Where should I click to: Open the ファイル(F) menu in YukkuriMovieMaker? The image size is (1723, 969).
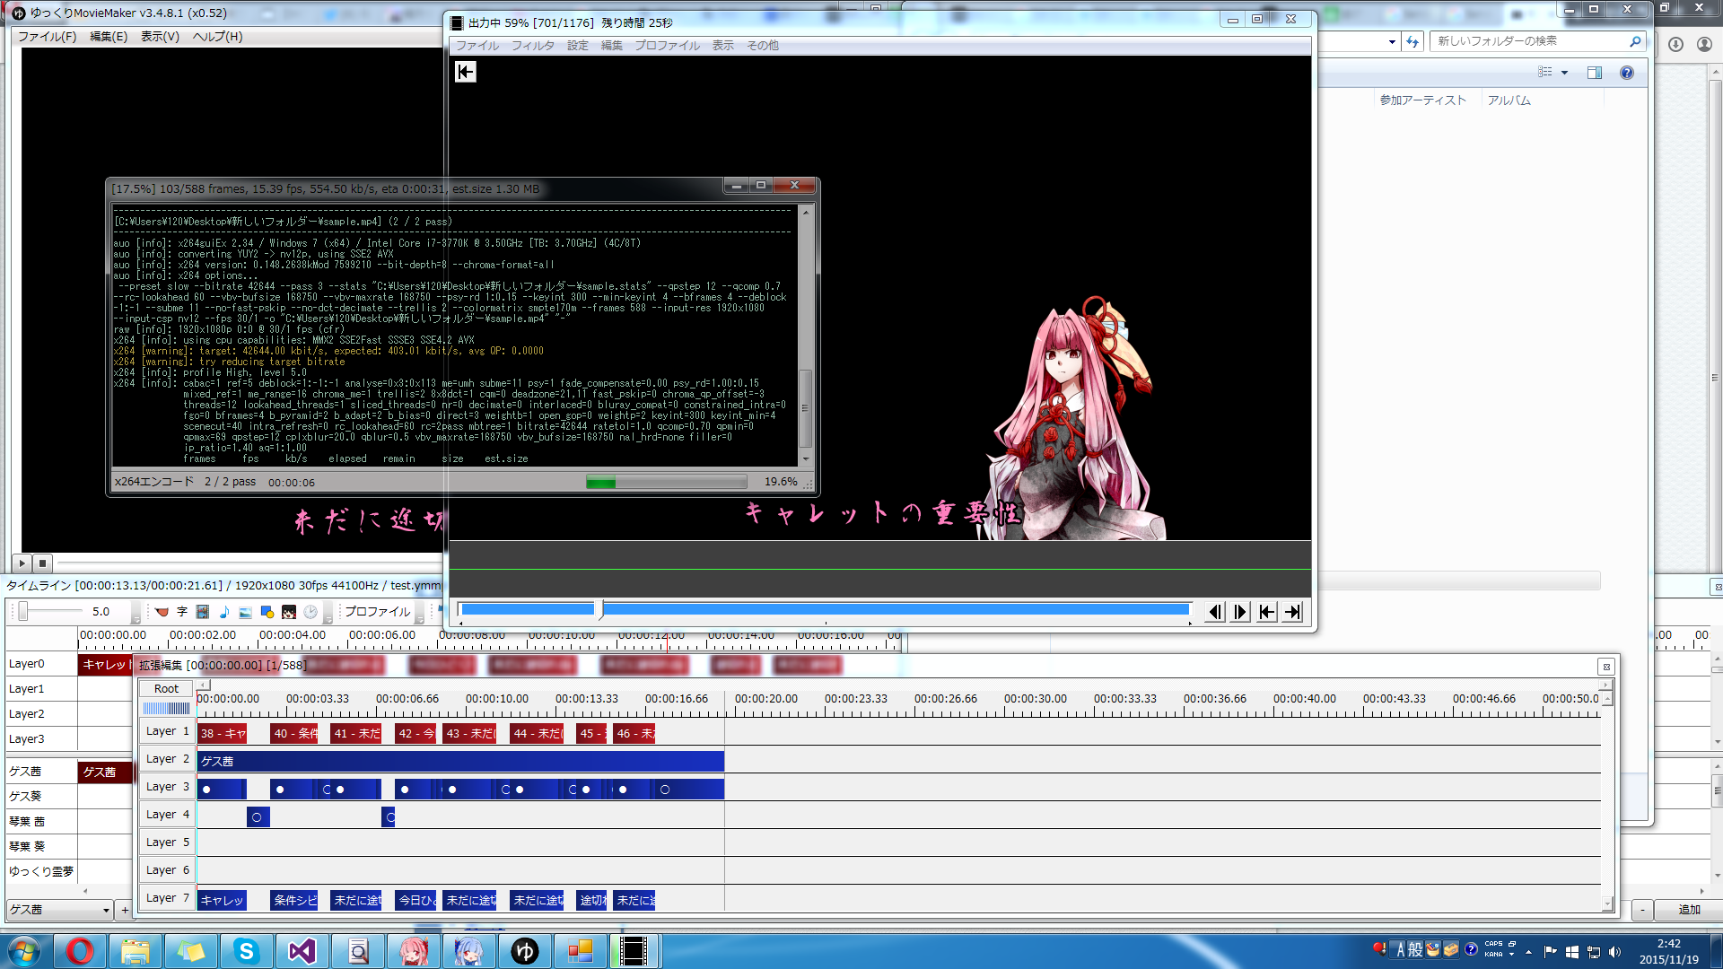tap(48, 37)
